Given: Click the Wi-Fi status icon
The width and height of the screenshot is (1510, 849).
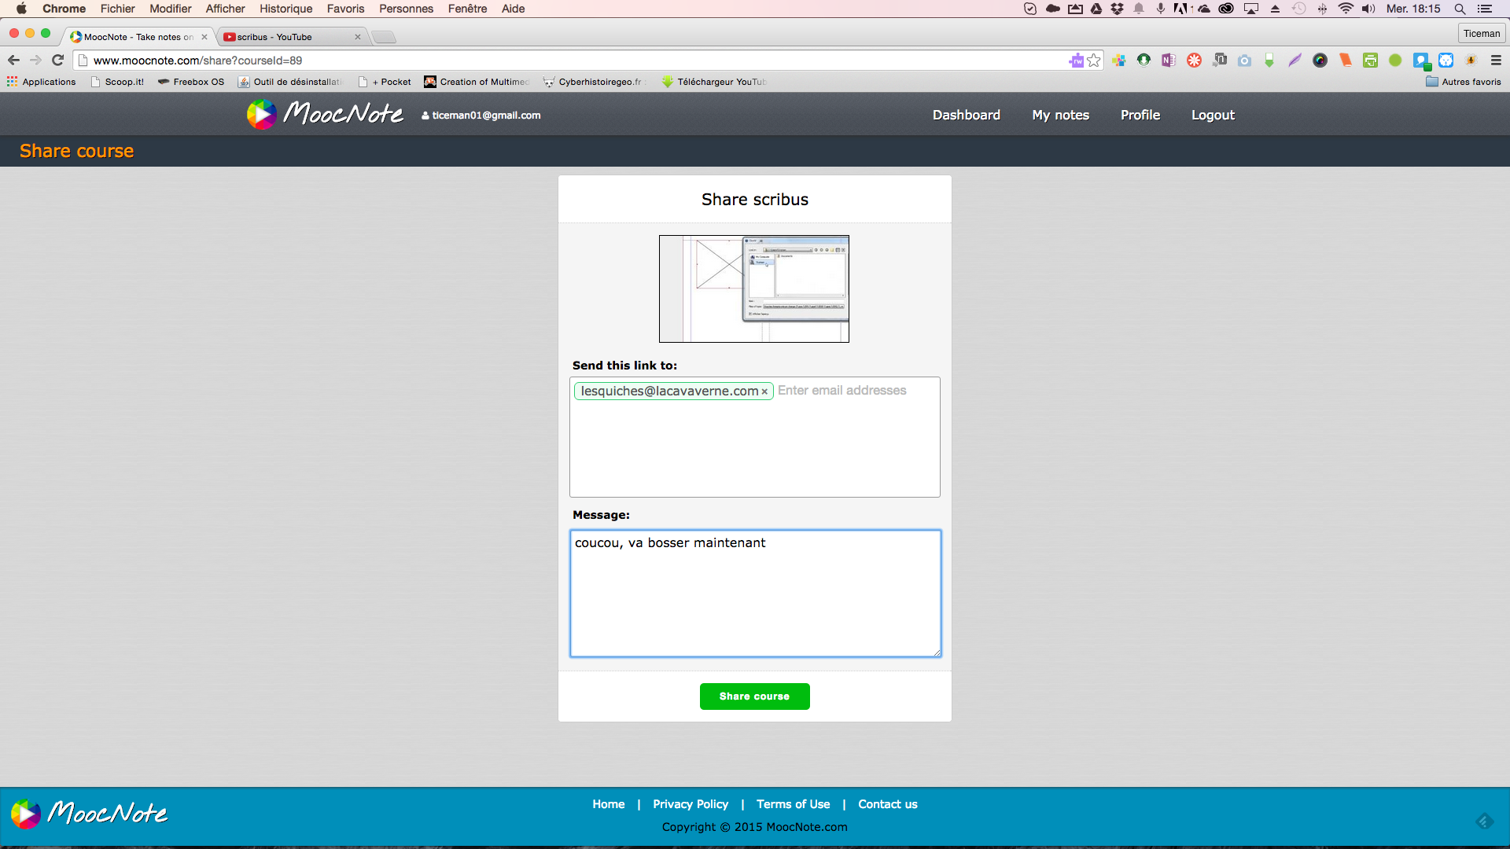Looking at the screenshot, I should (1346, 9).
